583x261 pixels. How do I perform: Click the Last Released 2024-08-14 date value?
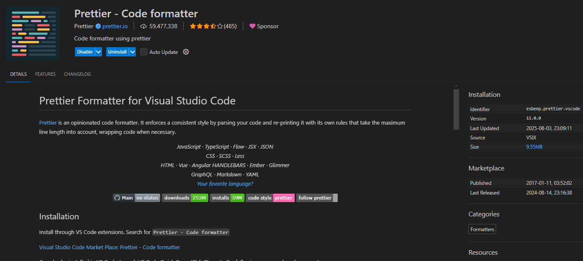point(549,193)
